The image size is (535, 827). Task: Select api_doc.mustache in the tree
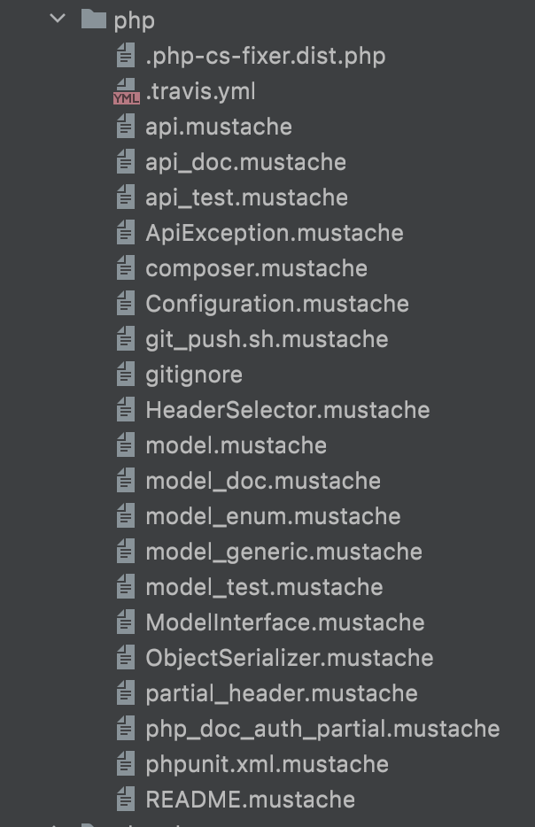[x=246, y=162]
